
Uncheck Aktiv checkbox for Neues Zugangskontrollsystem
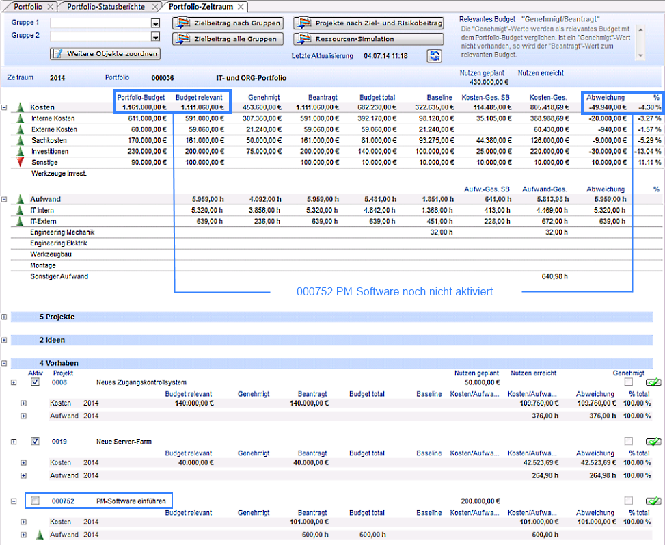click(35, 382)
